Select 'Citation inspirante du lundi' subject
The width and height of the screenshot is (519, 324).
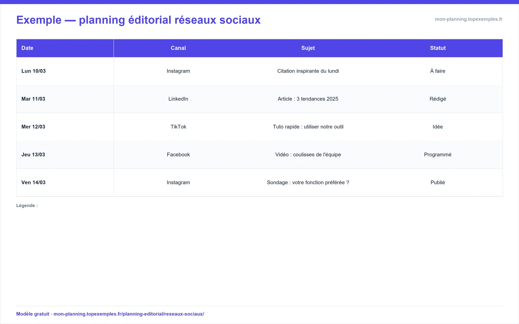(308, 71)
